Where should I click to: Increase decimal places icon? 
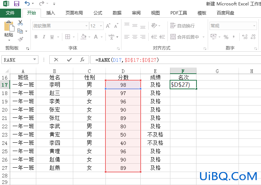pyautogui.click(x=245, y=36)
